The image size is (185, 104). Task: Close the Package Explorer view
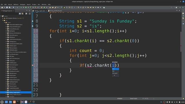pyautogui.click(x=14, y=11)
